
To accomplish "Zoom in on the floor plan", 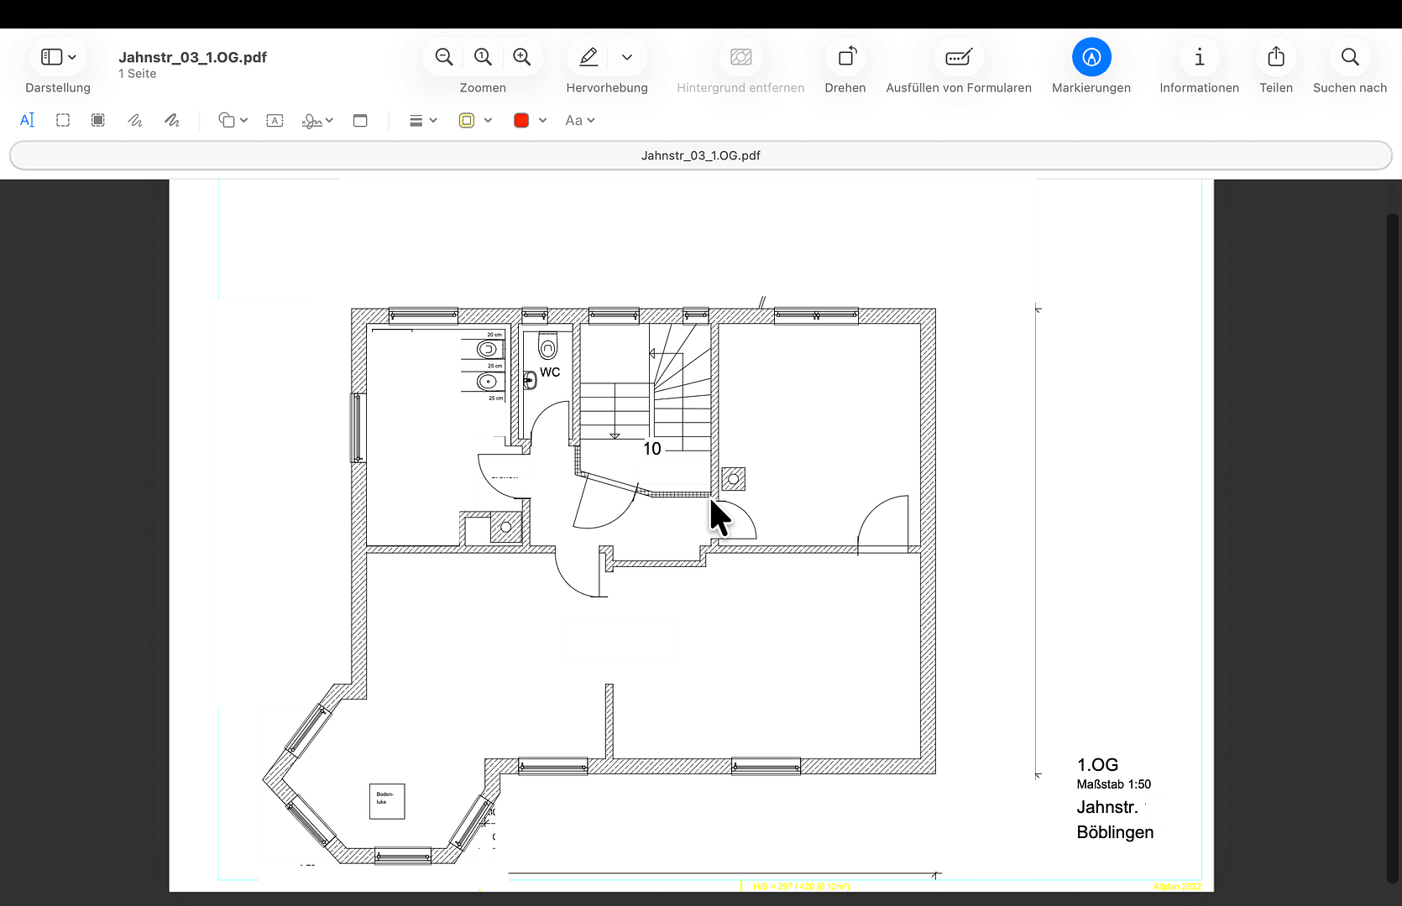I will point(522,57).
